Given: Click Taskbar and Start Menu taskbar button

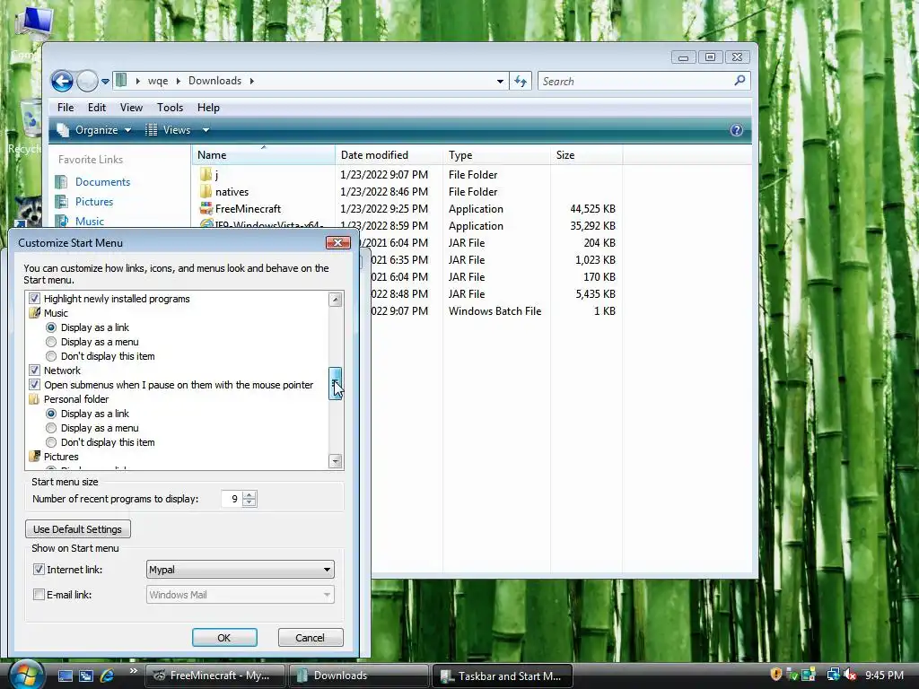Looking at the screenshot, I should coord(502,676).
